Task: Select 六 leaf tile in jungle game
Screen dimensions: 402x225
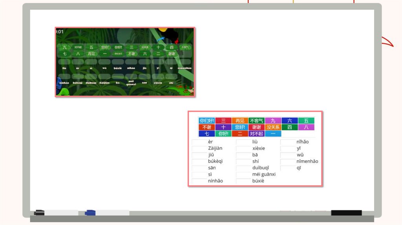Action: pyautogui.click(x=145, y=54)
